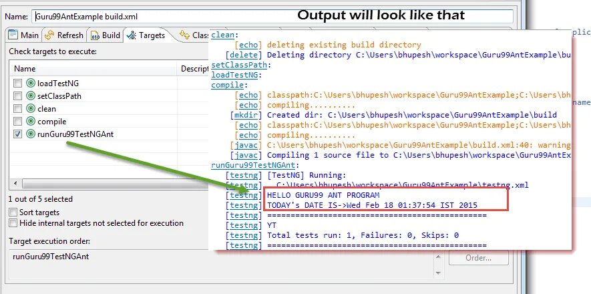Select the compile target name
Screen dimensions: 591x294
point(51,122)
